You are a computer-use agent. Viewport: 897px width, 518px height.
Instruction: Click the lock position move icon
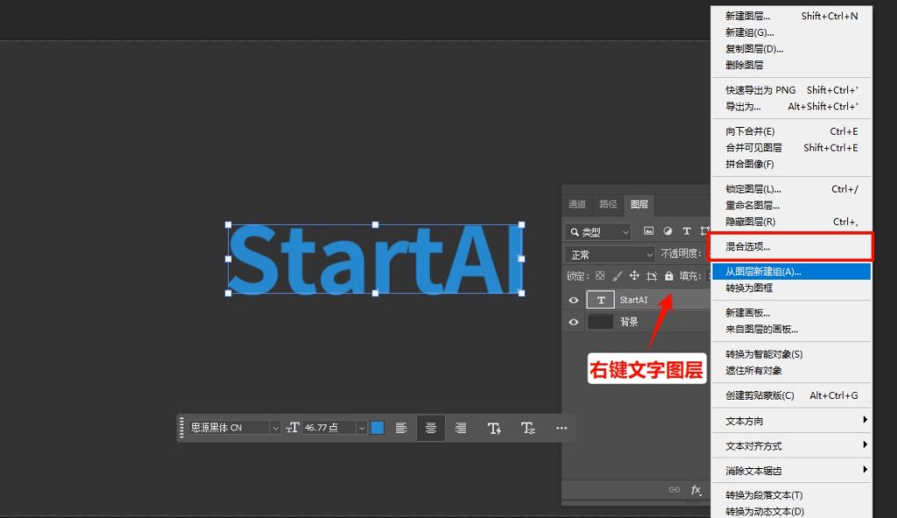tap(634, 276)
